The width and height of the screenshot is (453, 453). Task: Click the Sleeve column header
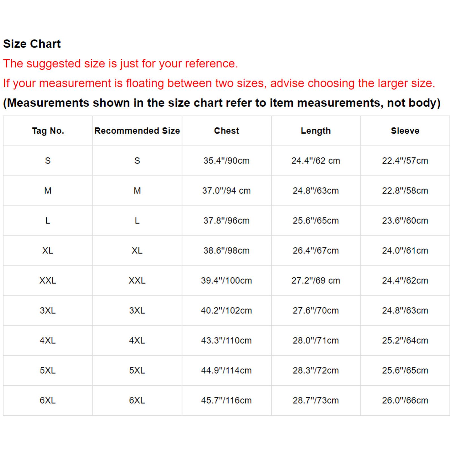[405, 131]
